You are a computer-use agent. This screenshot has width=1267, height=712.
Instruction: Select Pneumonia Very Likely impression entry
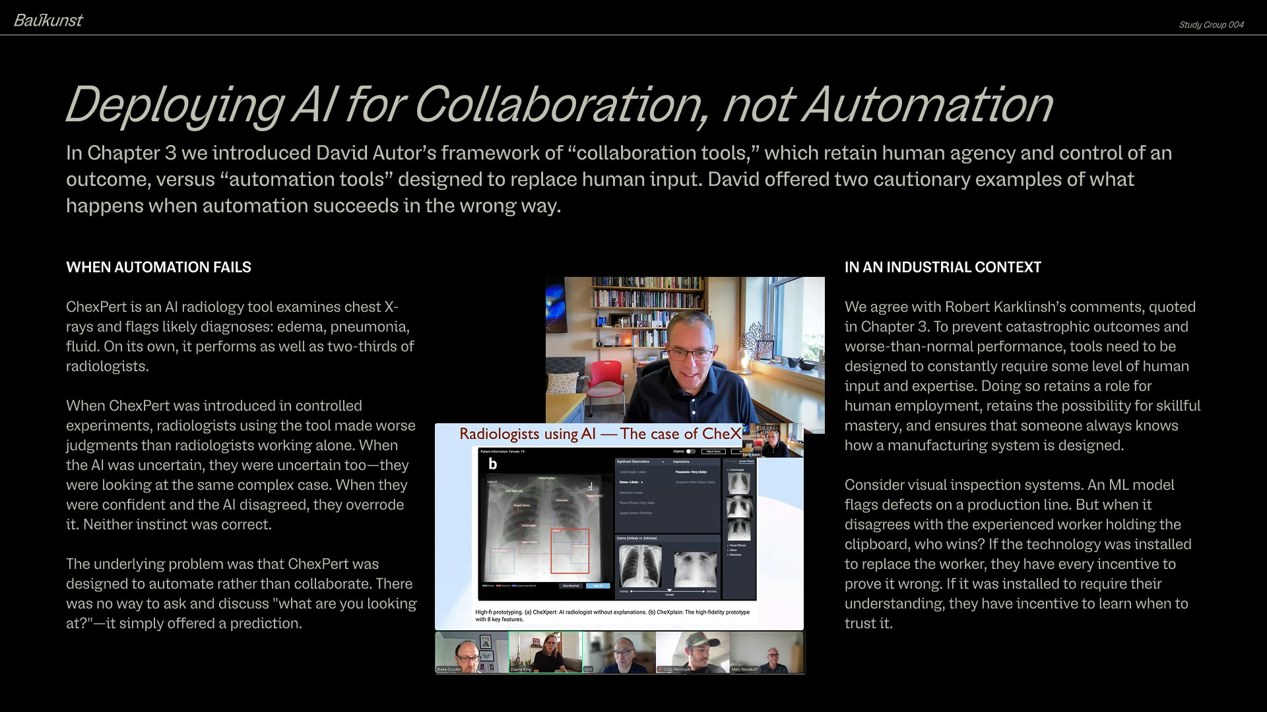pos(691,472)
